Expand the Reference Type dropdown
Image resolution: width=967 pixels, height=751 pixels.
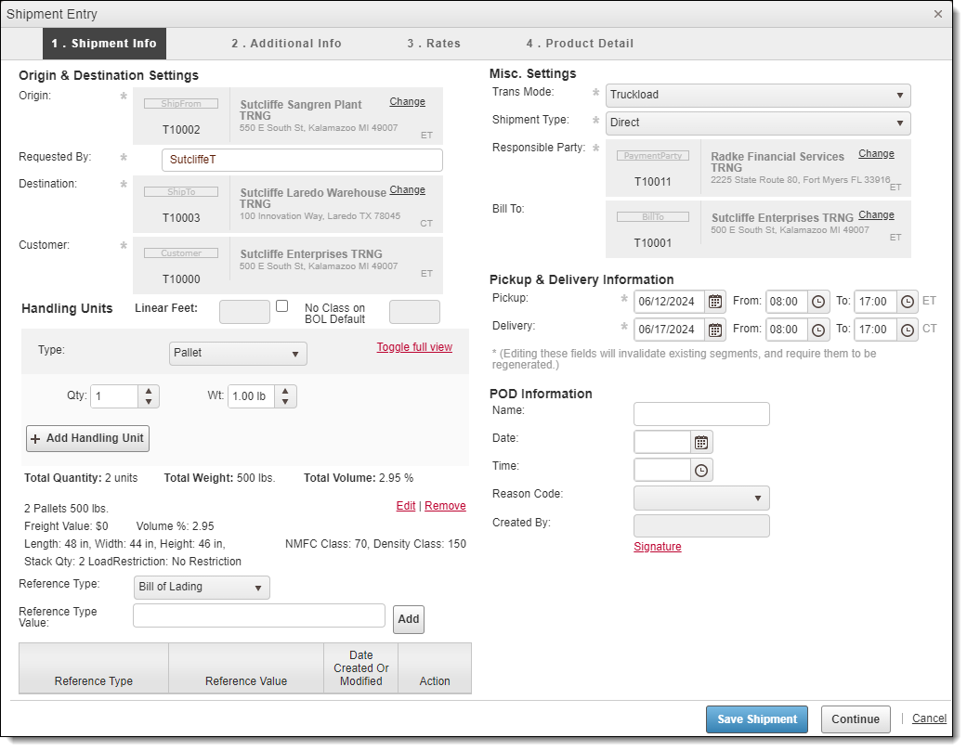202,588
